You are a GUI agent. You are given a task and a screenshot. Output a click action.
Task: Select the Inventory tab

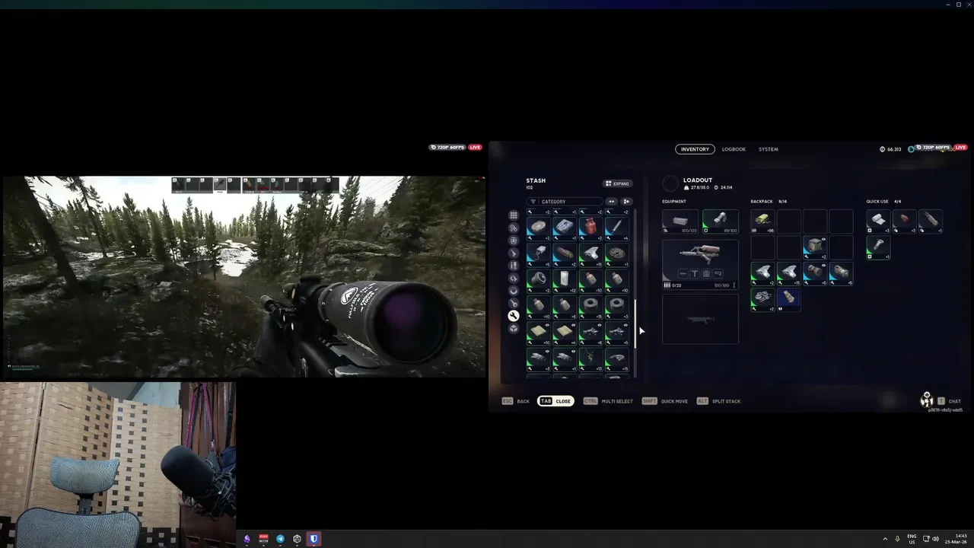click(695, 149)
